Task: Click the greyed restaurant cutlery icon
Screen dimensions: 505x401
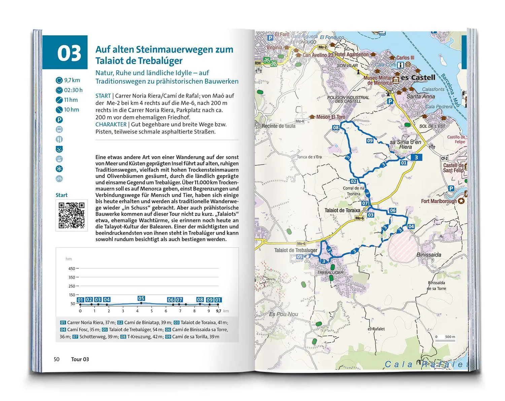Action: tap(59, 139)
